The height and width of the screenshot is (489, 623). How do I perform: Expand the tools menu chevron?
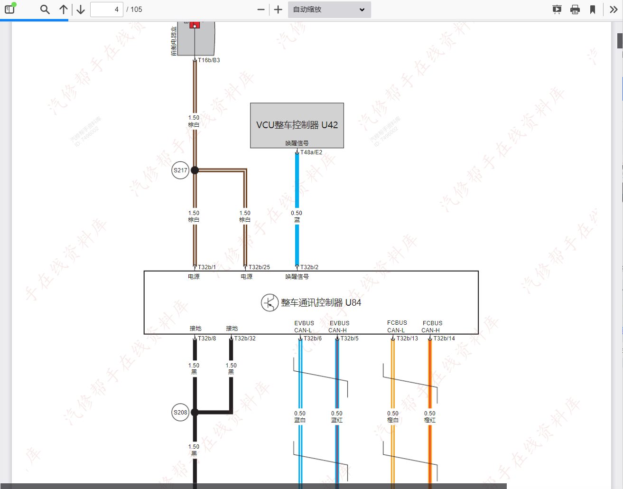tap(614, 9)
